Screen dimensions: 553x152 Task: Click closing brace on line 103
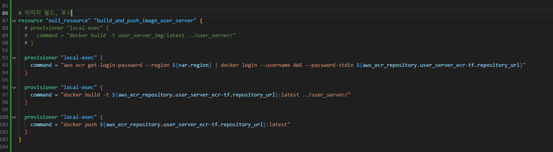click(20, 139)
